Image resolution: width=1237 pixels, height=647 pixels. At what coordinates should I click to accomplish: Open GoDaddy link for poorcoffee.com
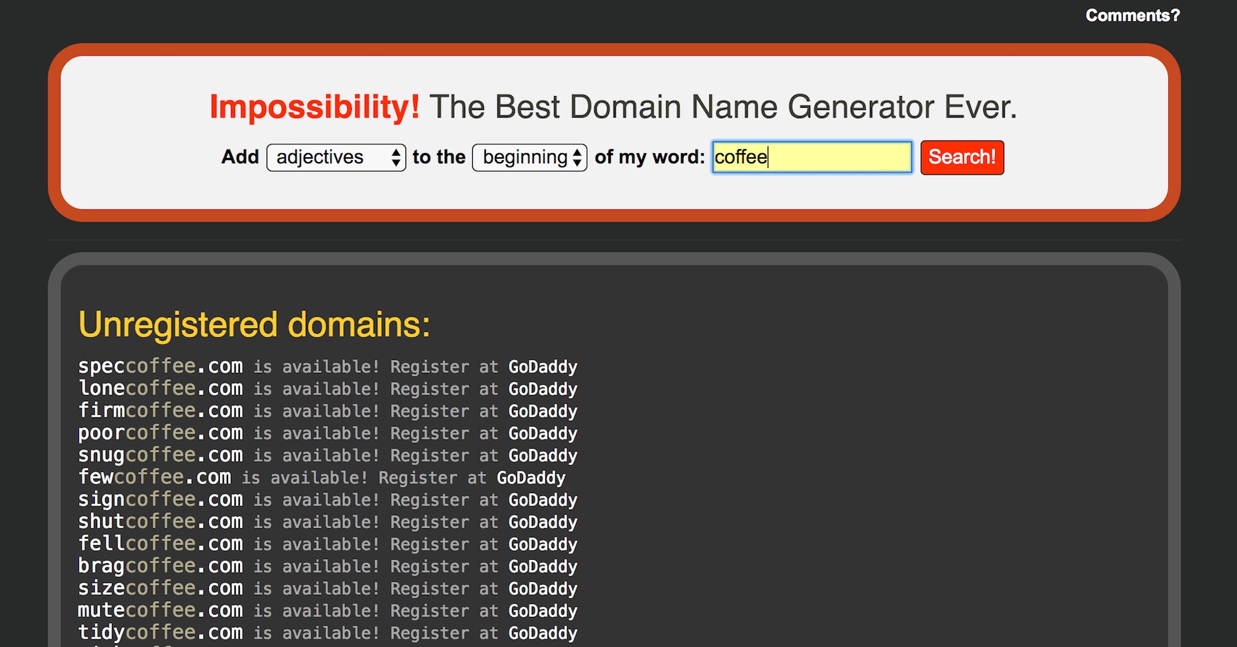pyautogui.click(x=543, y=434)
